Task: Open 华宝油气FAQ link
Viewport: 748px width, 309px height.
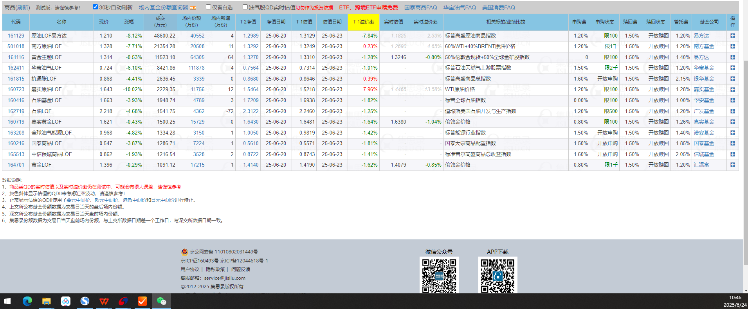Action: [x=459, y=7]
